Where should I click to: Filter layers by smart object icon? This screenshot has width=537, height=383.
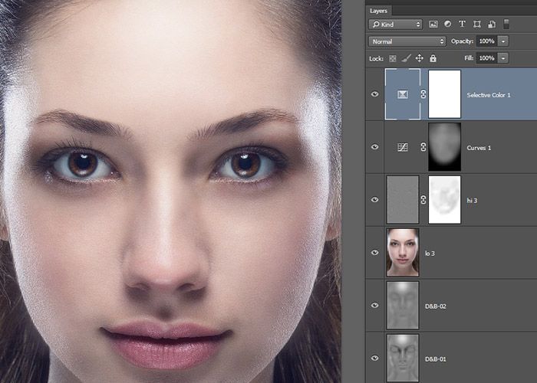coord(492,24)
